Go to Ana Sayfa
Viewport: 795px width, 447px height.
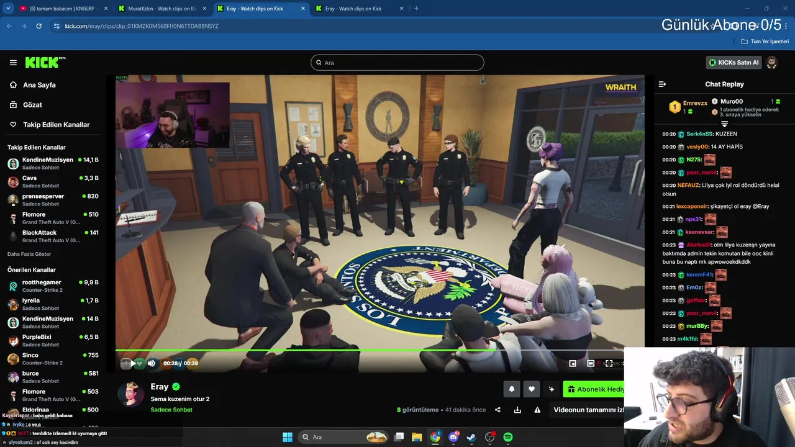pos(39,85)
